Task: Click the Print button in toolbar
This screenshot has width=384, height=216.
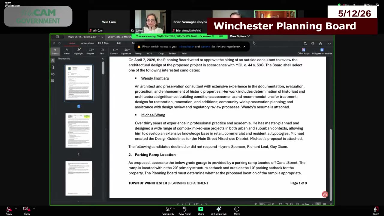Action: pos(184,53)
